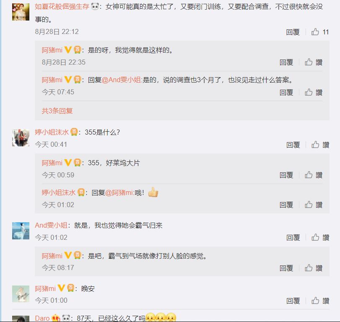
Task: Like 婷小姐沫水's reply at 今天 01:02
Action: pos(314,205)
